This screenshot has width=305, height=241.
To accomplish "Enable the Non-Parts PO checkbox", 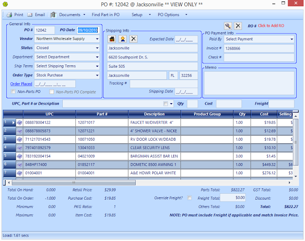I will (13, 92).
